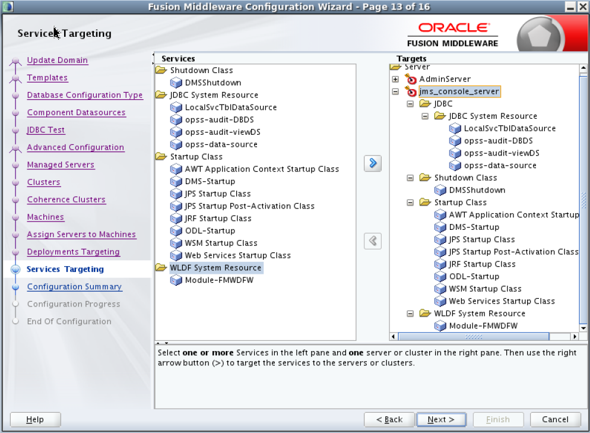Open Database Configuration Type step

tap(85, 95)
